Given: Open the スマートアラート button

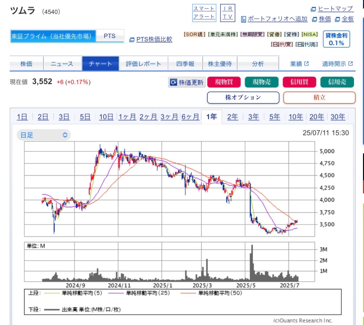Looking at the screenshot, I should (204, 13).
